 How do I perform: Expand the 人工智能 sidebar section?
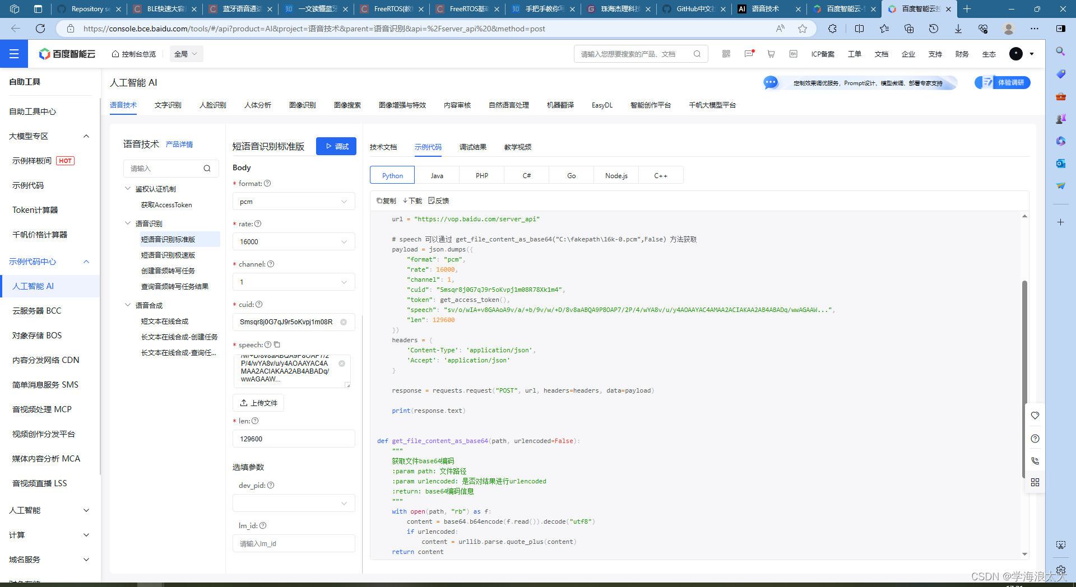pyautogui.click(x=86, y=510)
